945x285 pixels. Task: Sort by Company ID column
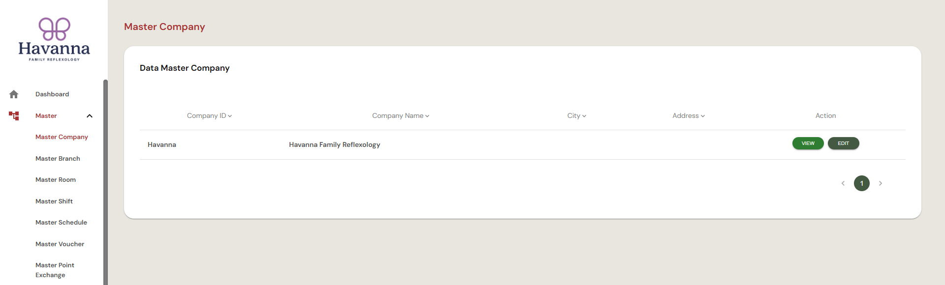(209, 116)
